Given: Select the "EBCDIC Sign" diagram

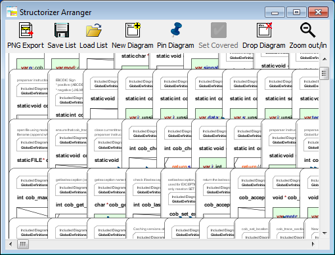Looking at the screenshot, I should tap(66, 94).
